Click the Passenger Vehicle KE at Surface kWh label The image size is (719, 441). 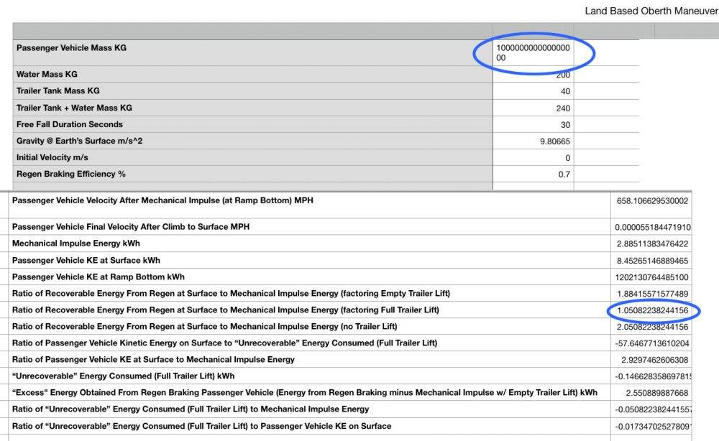tap(86, 260)
